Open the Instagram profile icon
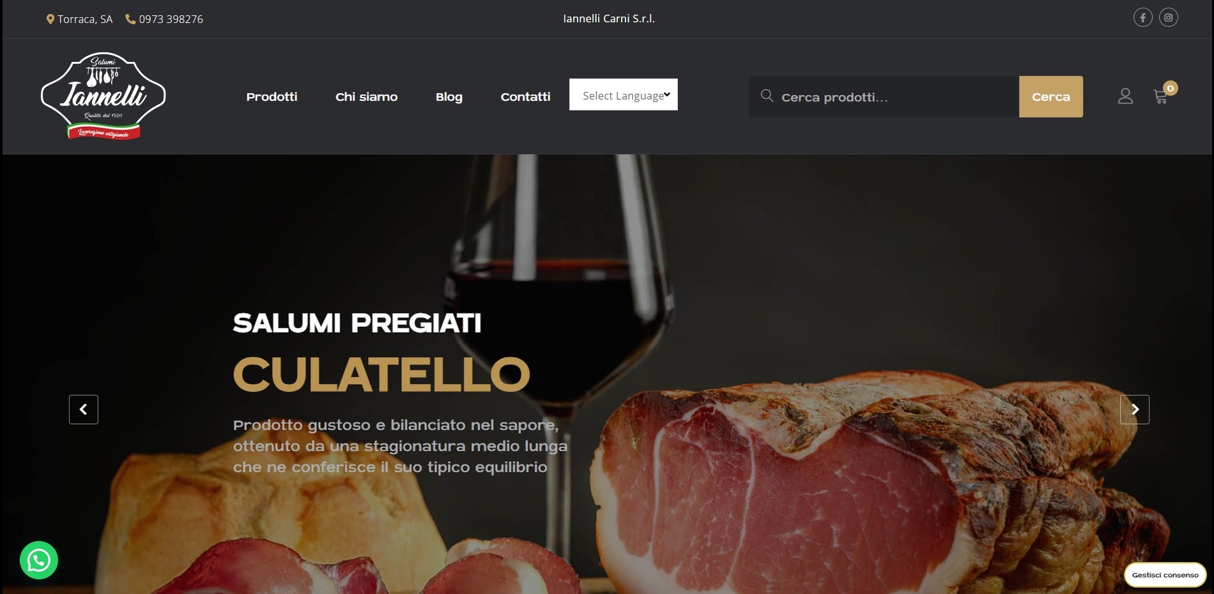This screenshot has height=594, width=1214. 1168,18
